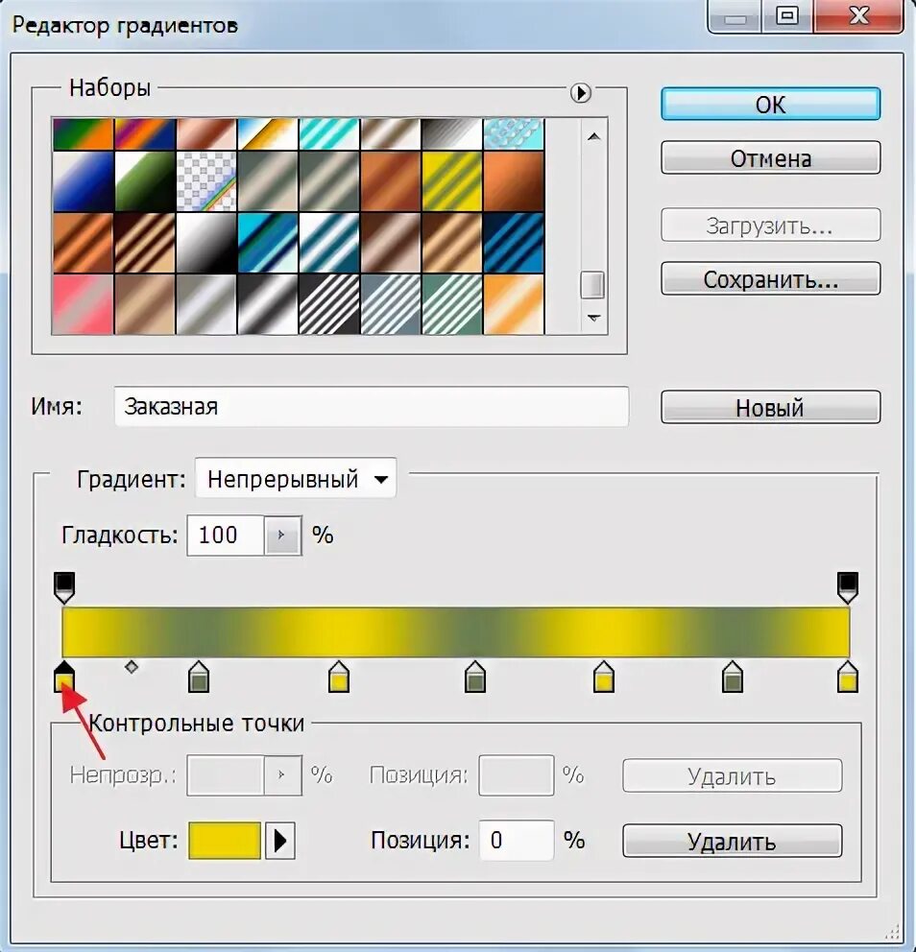Select the yellow striped gradient preset
This screenshot has width=916, height=952.
tap(452, 181)
